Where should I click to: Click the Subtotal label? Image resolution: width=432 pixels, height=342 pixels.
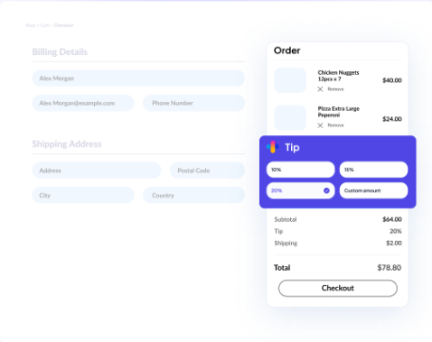pos(286,219)
